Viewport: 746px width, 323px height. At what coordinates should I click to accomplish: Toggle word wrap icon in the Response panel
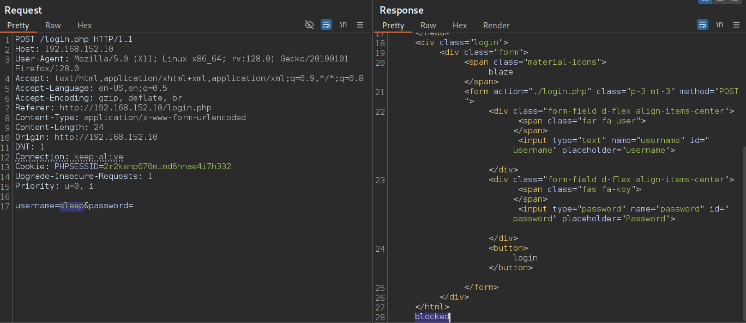click(x=702, y=25)
